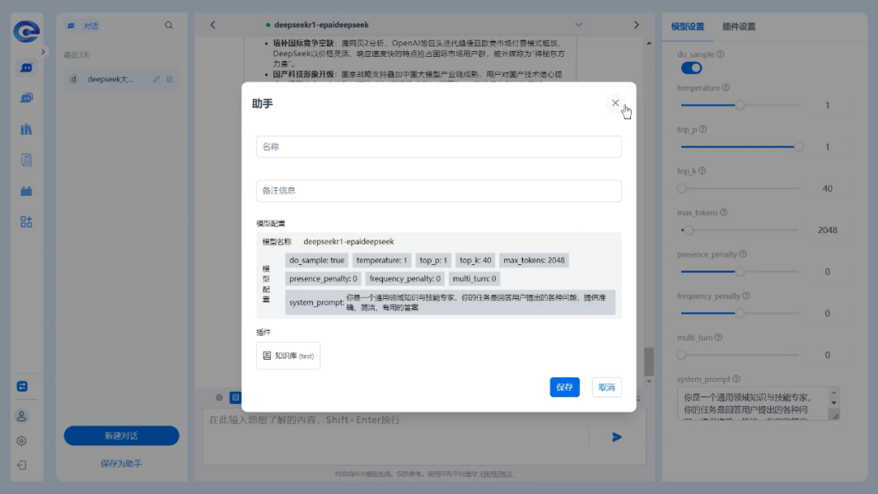Click the temperature slider handle
Viewport: 878px width, 494px height.
[740, 105]
